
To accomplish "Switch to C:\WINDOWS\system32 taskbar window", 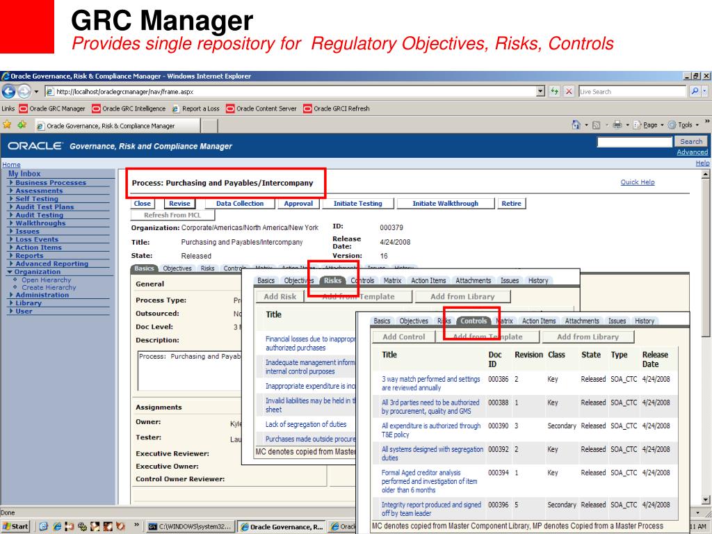I will [191, 527].
